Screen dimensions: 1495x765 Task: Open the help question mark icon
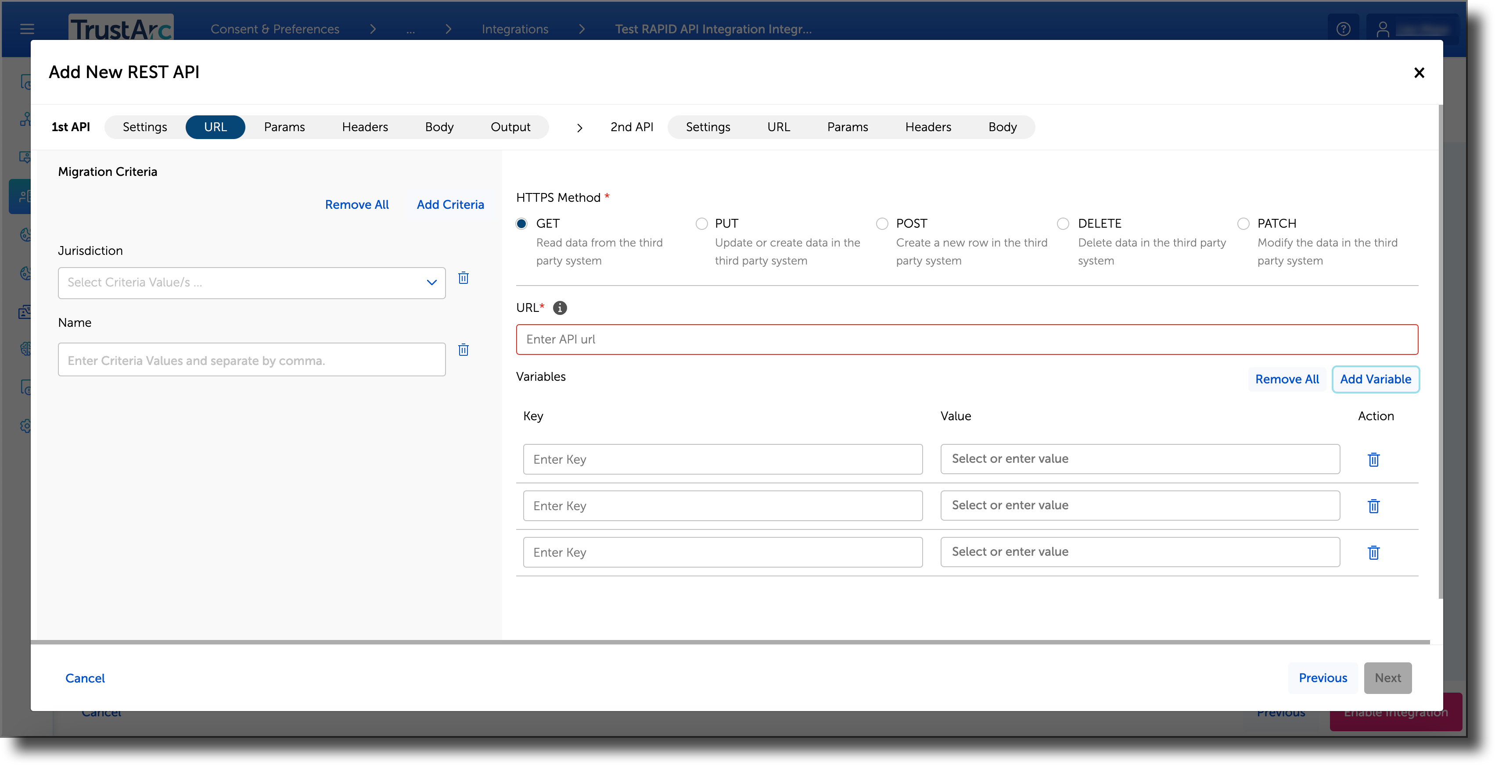(1343, 29)
